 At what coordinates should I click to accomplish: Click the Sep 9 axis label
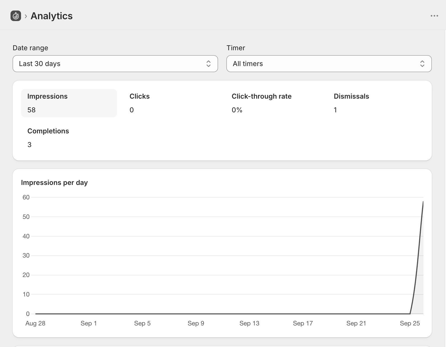[196, 323]
